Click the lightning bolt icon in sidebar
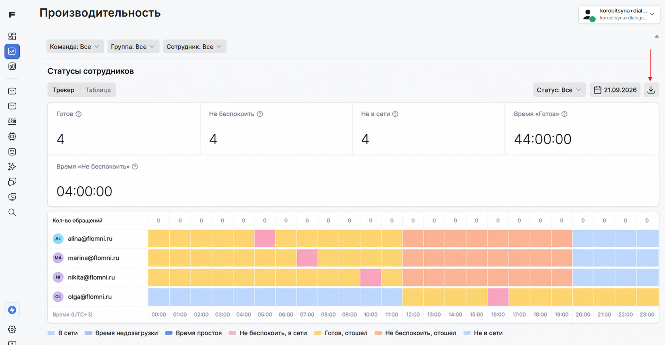 click(x=12, y=310)
